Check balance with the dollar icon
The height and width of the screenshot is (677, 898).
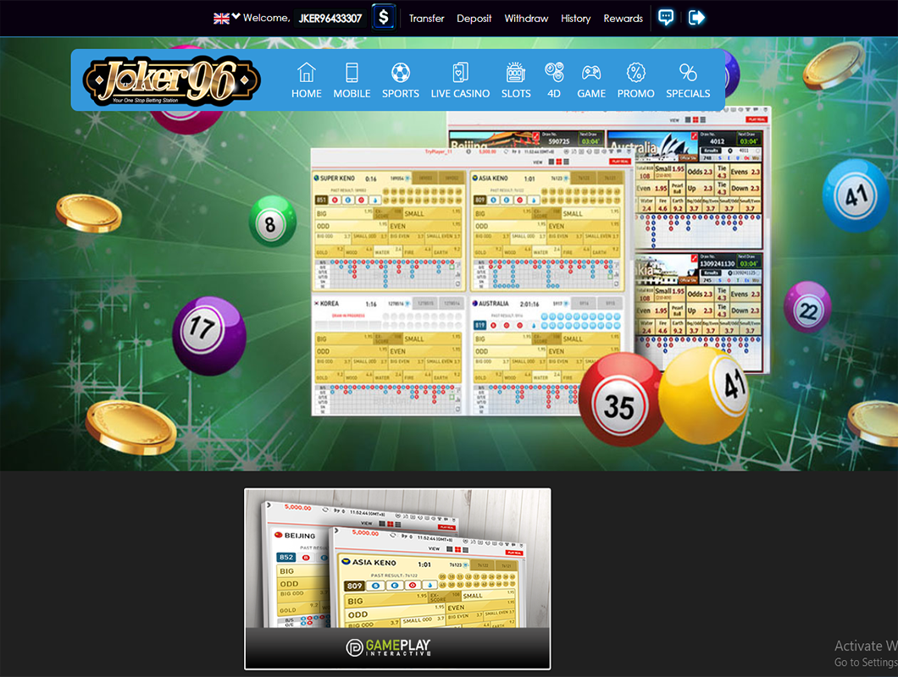(384, 17)
